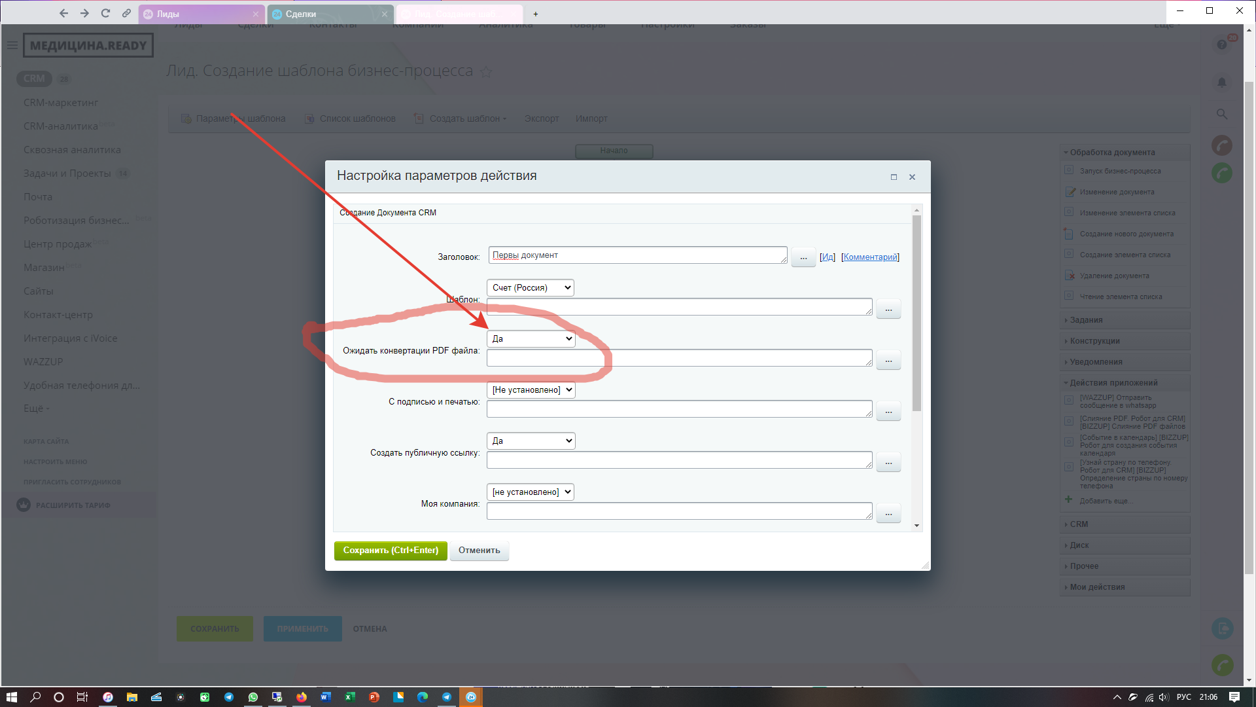Image resolution: width=1256 pixels, height=707 pixels.
Task: Click the Комментарий link next to title
Action: click(870, 257)
